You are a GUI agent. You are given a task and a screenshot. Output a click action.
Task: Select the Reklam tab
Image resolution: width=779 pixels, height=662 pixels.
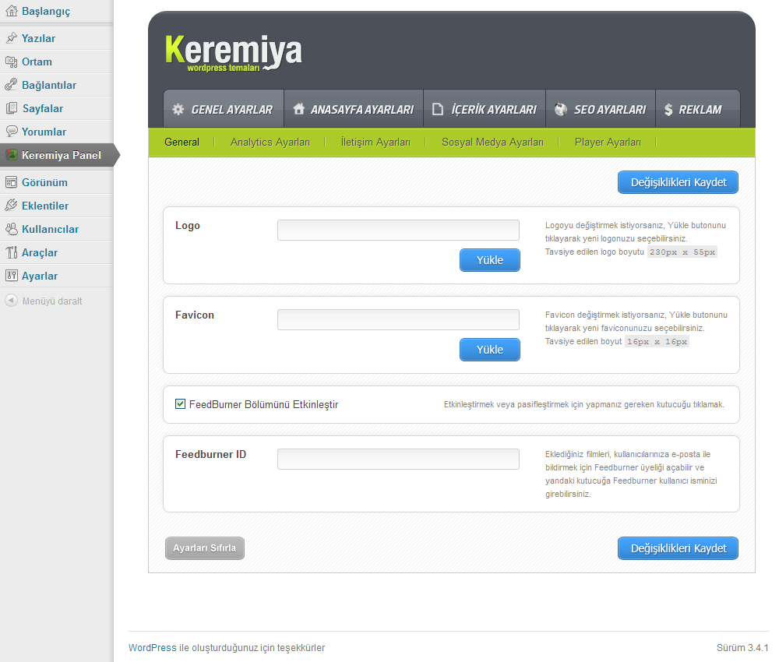(697, 109)
